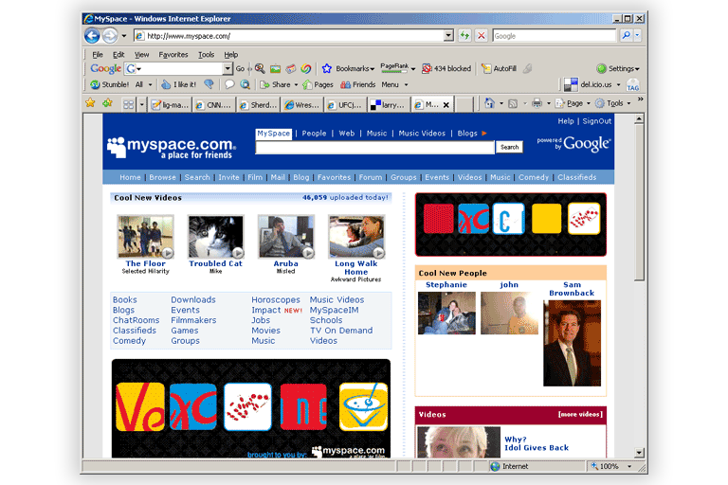Screen dimensions: 728x485
Task: Open Favorites Center yellow star
Action: pos(90,103)
